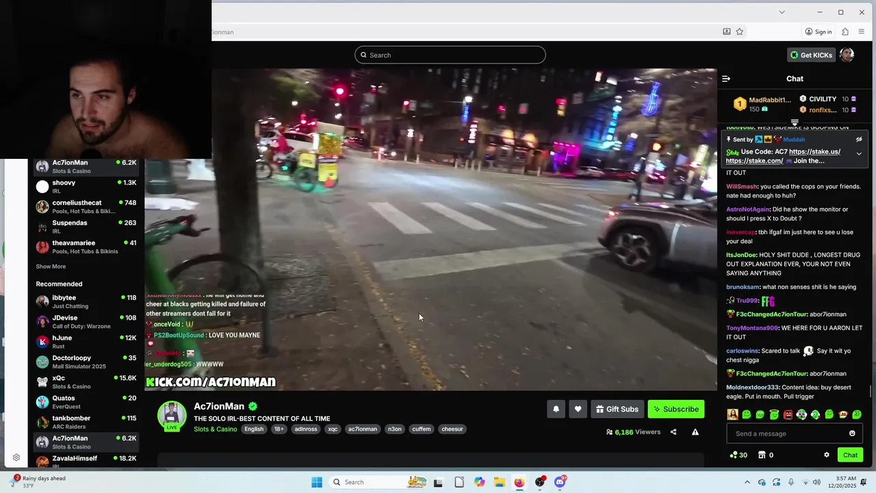This screenshot has height=493, width=876.
Task: Expand followed list with Show More
Action: point(51,266)
